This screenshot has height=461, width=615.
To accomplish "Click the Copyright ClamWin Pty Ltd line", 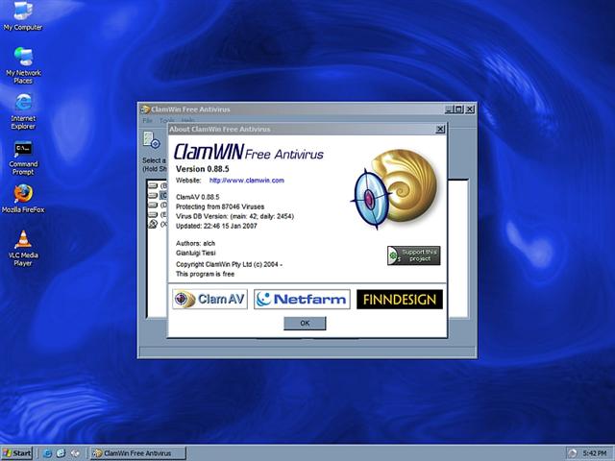I will 229,264.
